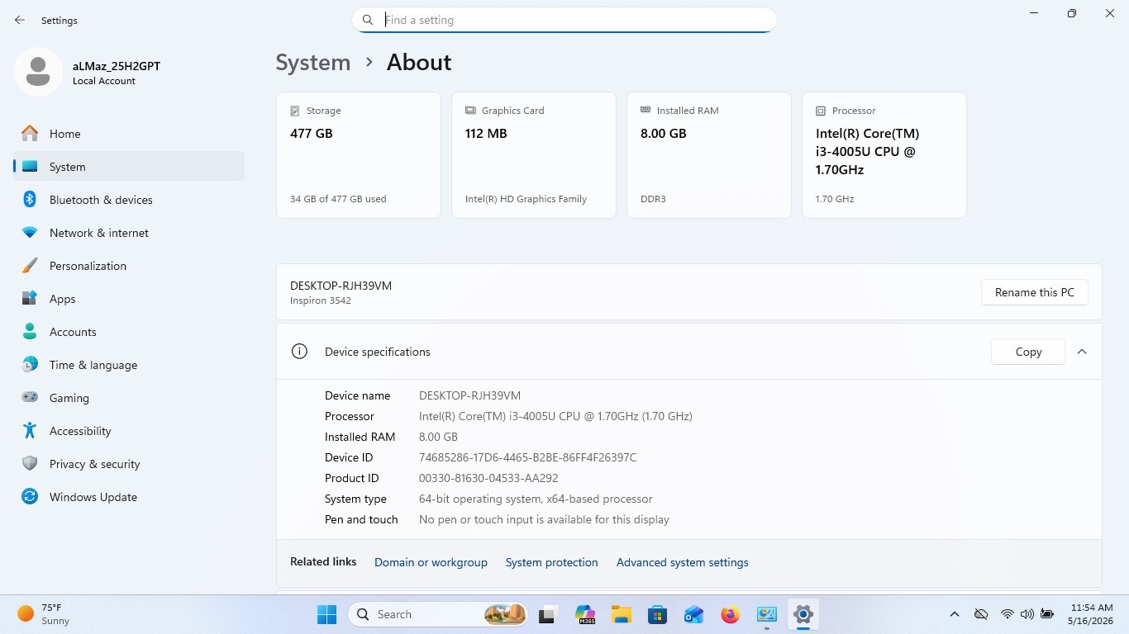Image resolution: width=1129 pixels, height=634 pixels.
Task: Click the Windows Start button
Action: 326,614
